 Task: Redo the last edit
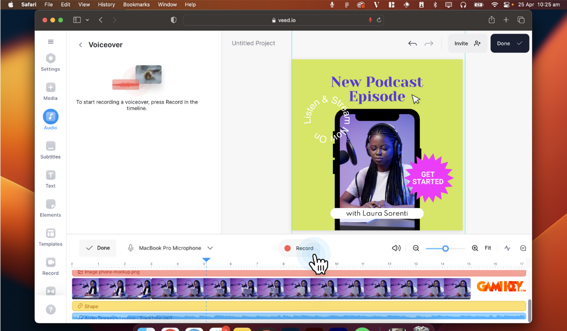(429, 44)
